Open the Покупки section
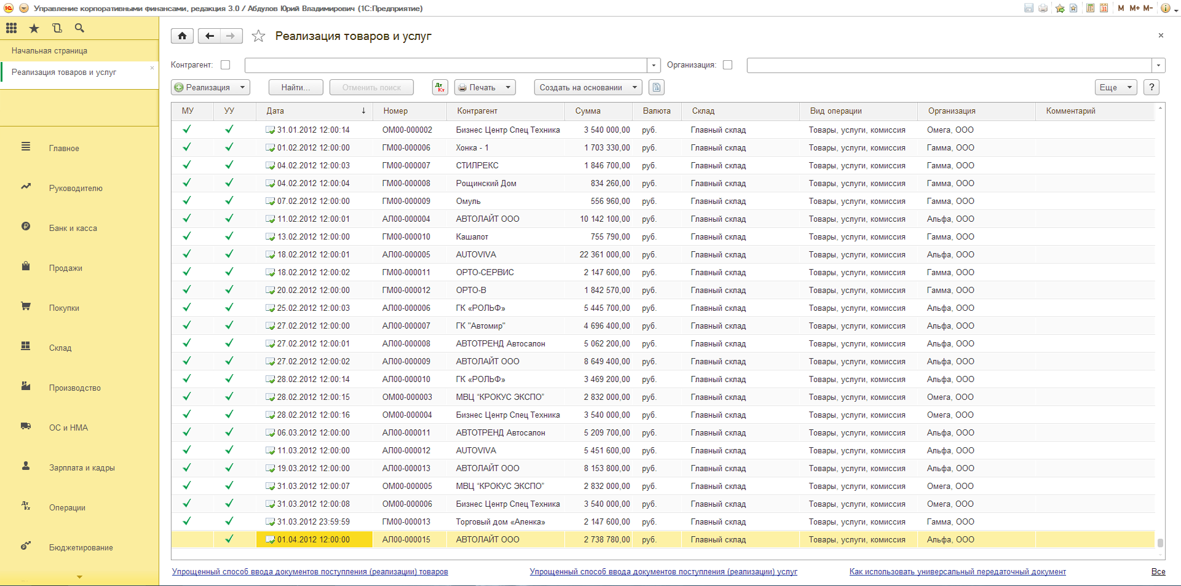This screenshot has height=586, width=1181. 64,308
